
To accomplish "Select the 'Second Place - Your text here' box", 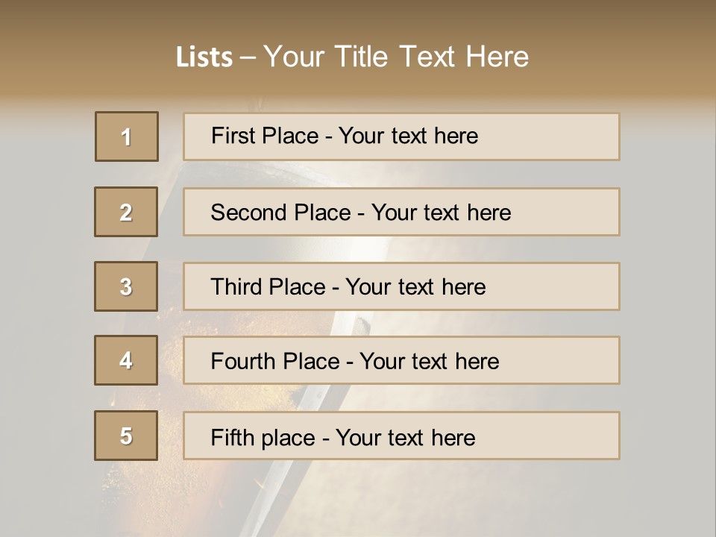I will pos(401,212).
